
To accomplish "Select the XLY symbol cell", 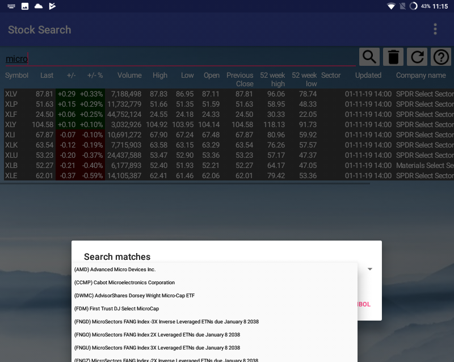I will tap(11, 124).
